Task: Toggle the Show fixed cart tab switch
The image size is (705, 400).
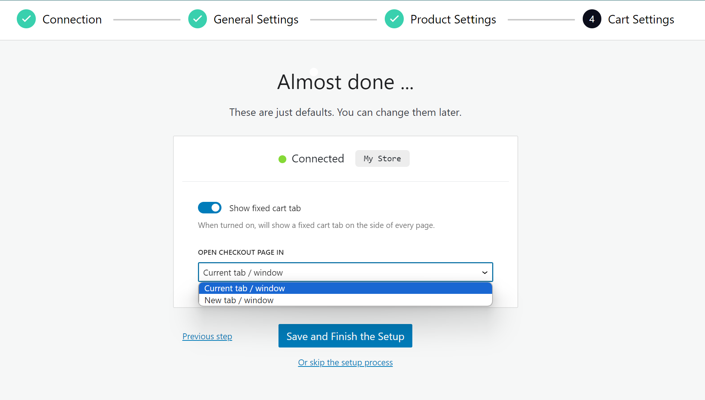Action: click(210, 208)
